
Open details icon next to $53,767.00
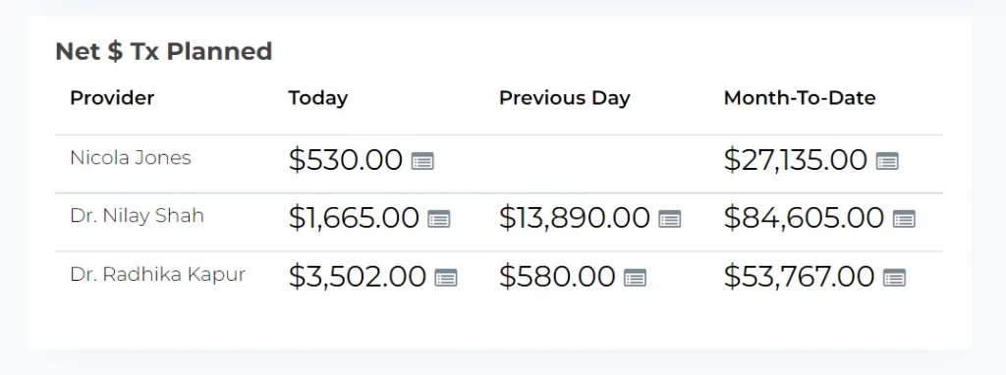894,278
